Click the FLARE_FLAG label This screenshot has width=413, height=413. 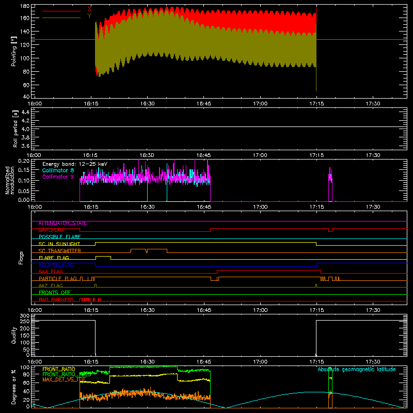coord(54,258)
